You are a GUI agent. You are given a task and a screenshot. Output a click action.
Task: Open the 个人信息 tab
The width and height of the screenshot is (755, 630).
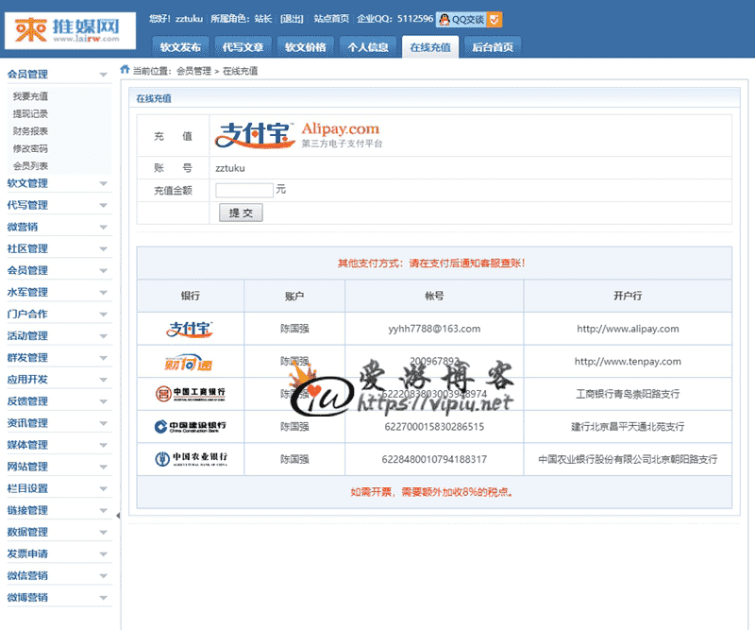tap(368, 47)
